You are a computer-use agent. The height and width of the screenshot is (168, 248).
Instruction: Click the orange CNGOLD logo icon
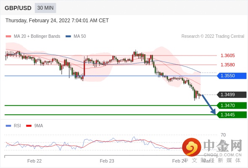192,147
